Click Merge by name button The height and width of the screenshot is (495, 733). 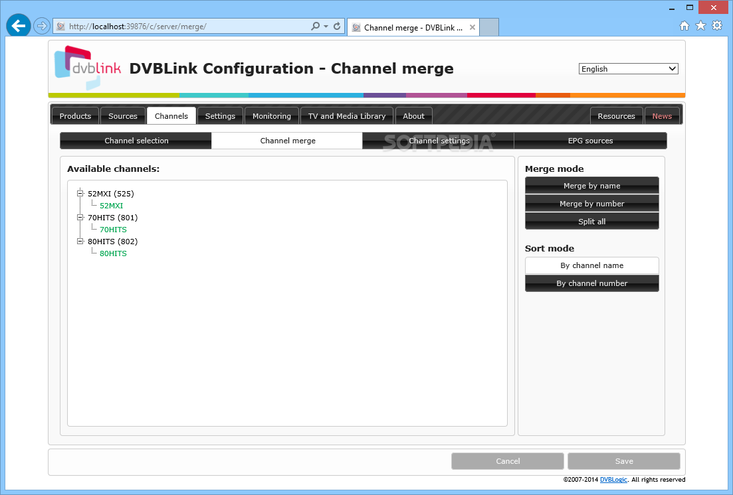pyautogui.click(x=592, y=185)
